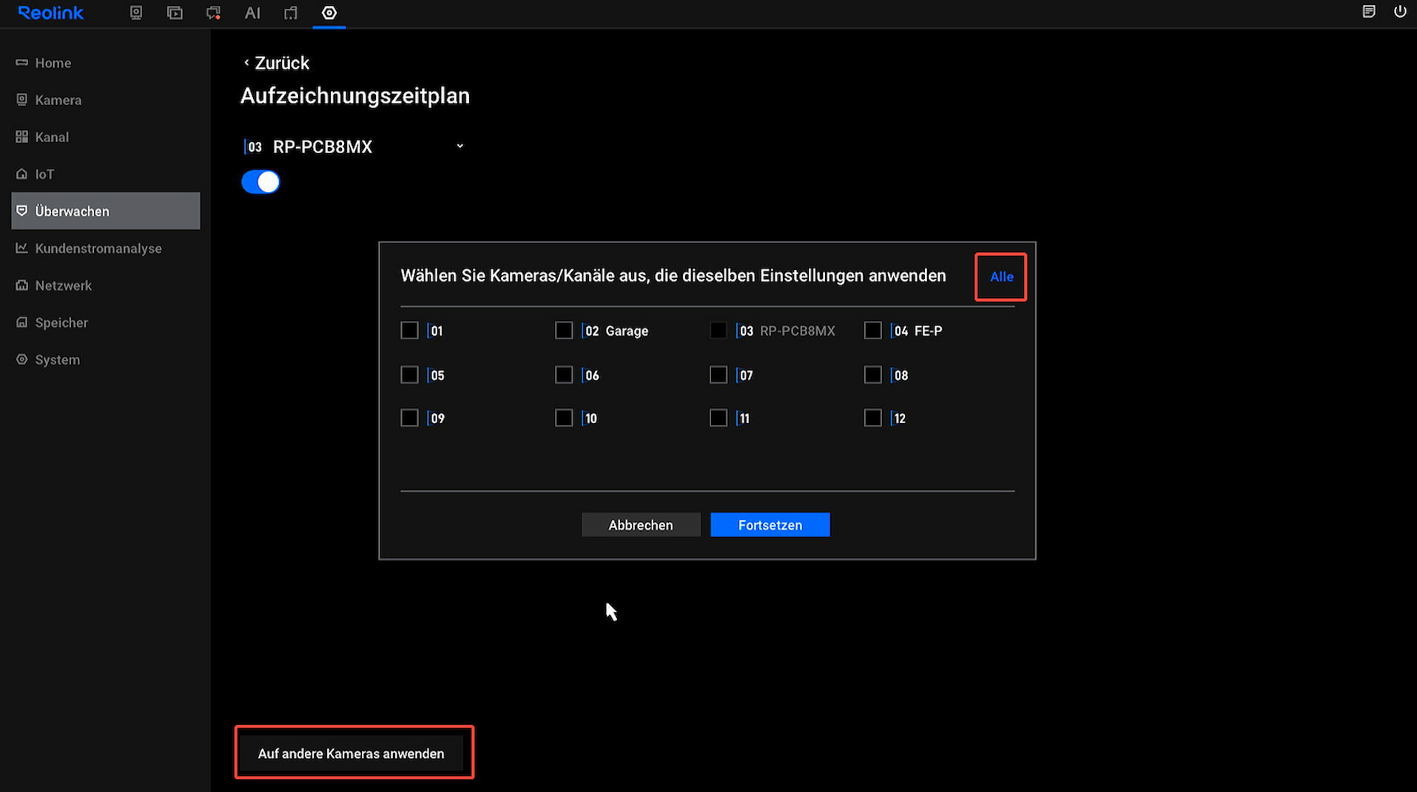This screenshot has height=792, width=1417.
Task: Click the Kundenstromanalyse chart icon
Action: [21, 248]
